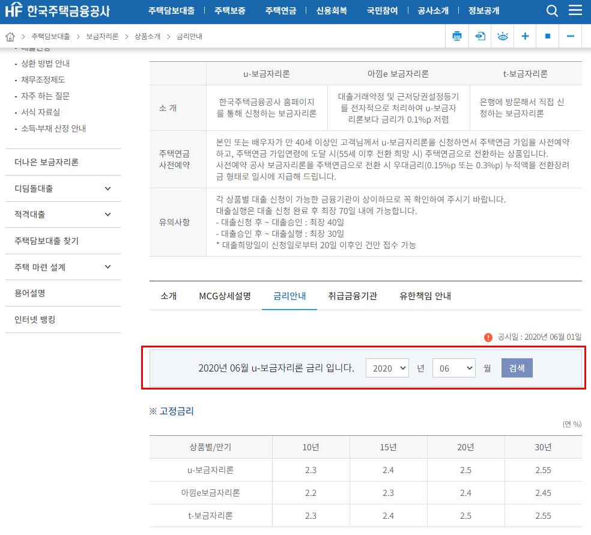Click the u-보금자리론 row in rate table
This screenshot has width=591, height=535.
366,470
